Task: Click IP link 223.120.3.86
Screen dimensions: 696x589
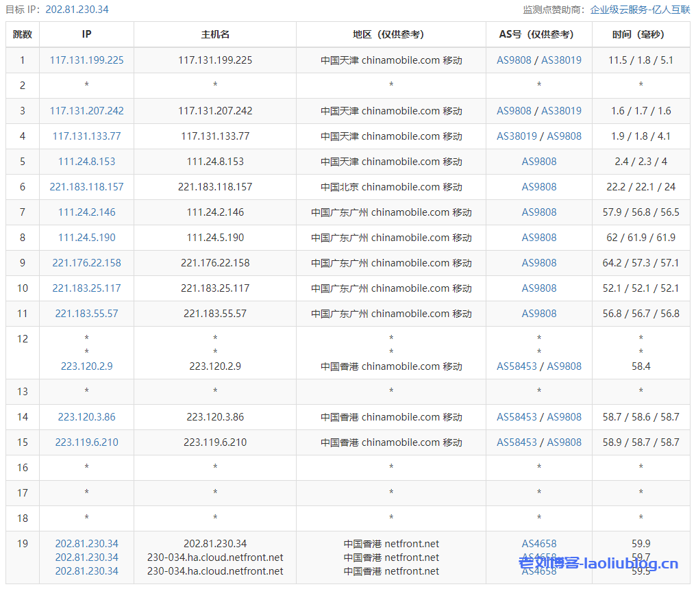Action: [86, 417]
